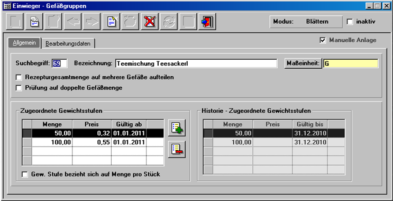Click the greyed-out next record right arrow
This screenshot has height=201, width=393.
[x=92, y=22]
